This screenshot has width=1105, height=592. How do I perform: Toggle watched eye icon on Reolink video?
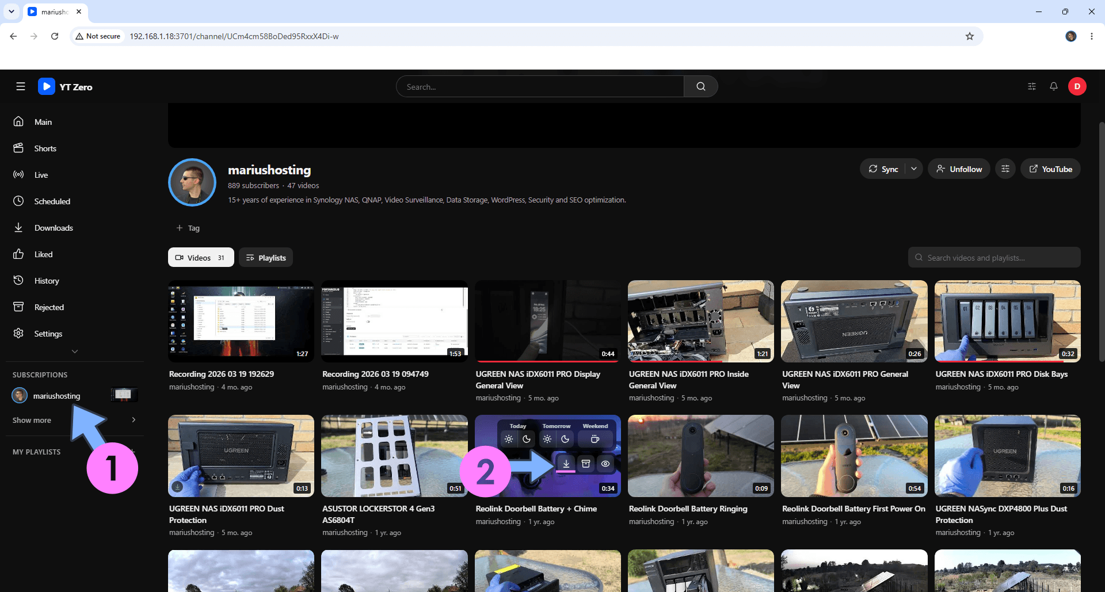coord(605,464)
